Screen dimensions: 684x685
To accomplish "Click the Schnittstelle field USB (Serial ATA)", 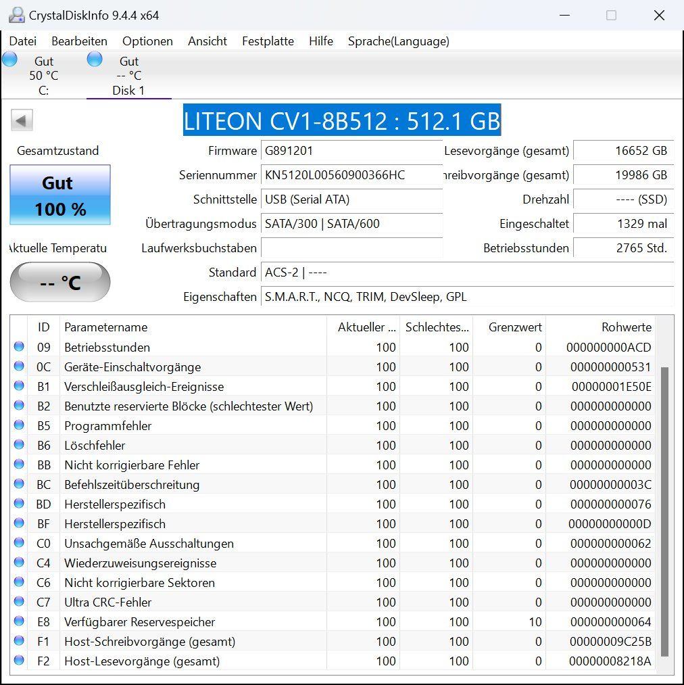I will 351,199.
